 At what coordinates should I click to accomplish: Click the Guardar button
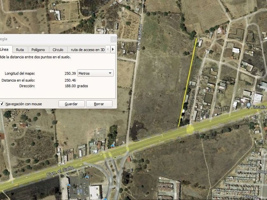coord(72,104)
